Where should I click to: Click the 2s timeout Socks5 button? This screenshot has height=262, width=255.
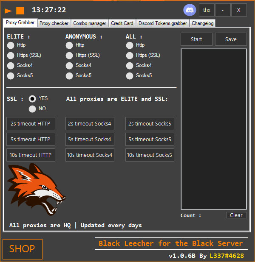pyautogui.click(x=150, y=124)
